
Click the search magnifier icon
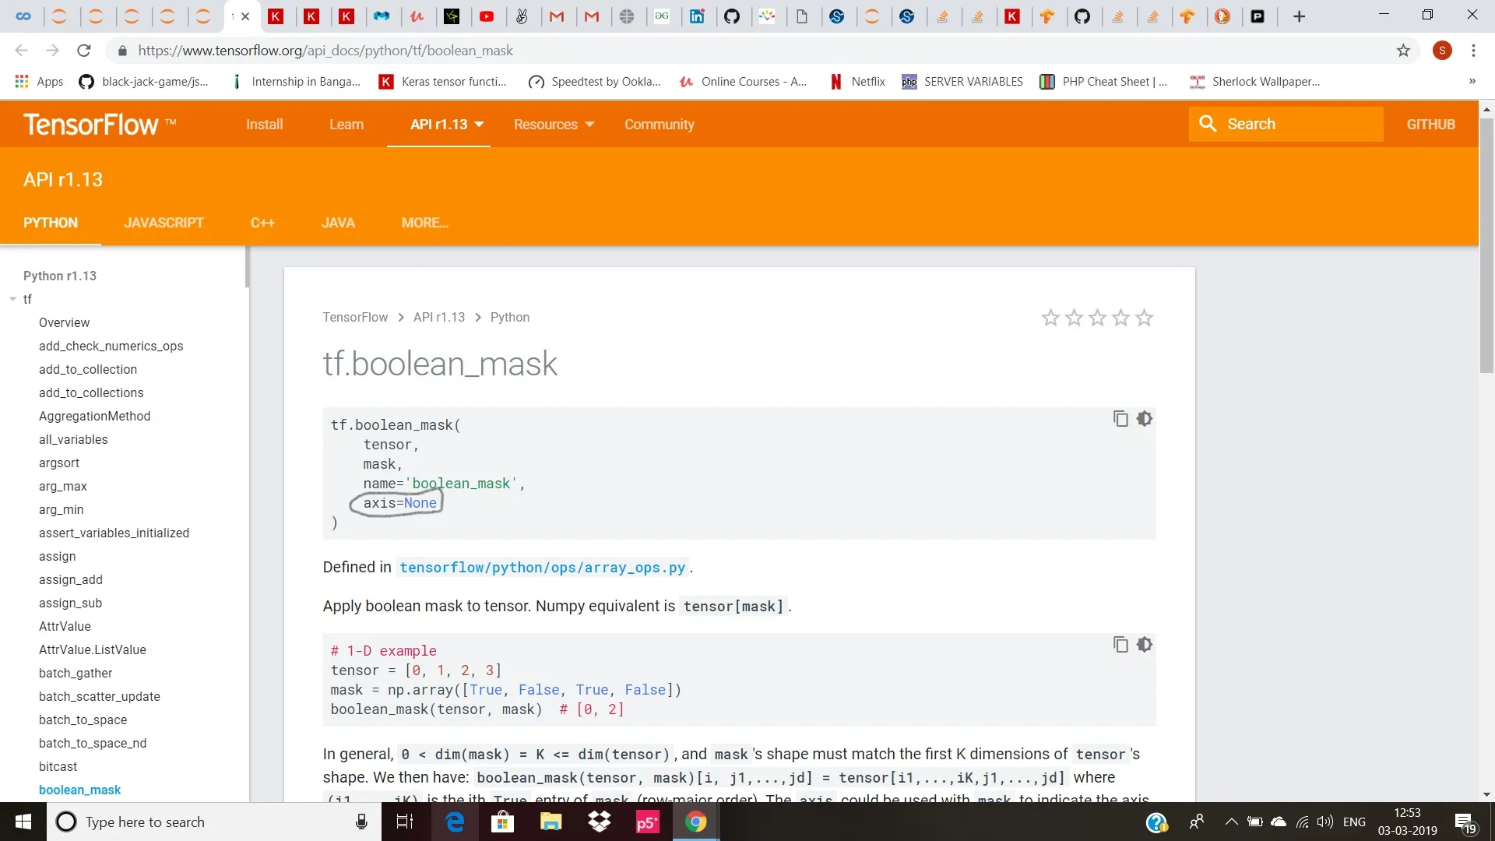coord(1208,124)
